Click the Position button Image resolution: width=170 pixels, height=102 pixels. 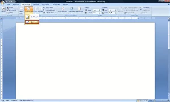121,10
